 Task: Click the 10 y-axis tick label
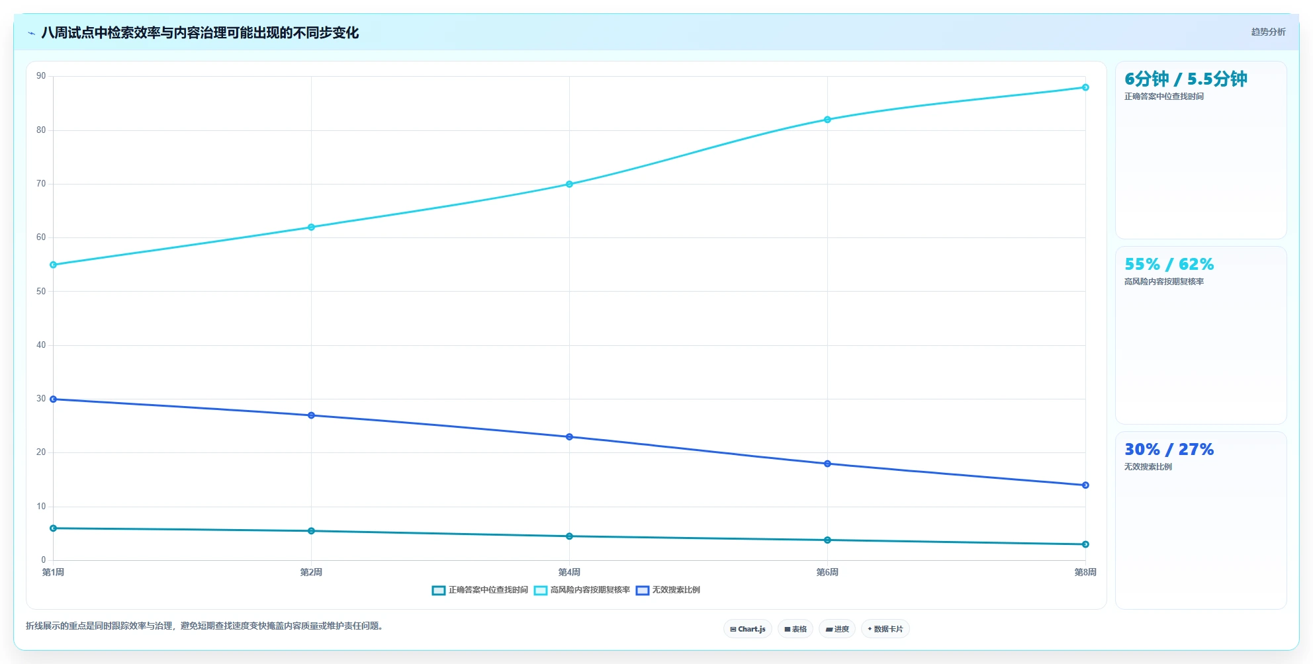[x=41, y=507]
